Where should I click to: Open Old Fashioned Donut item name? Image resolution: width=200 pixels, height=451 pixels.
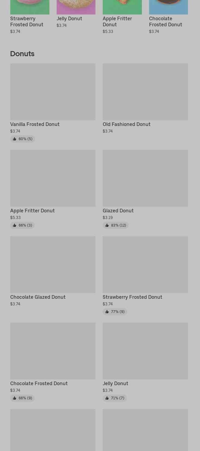[127, 124]
